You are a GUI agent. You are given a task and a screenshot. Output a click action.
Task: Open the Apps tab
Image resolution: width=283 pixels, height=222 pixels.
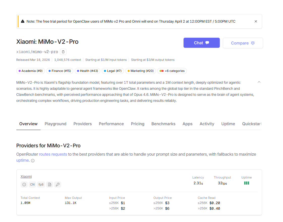point(187,124)
